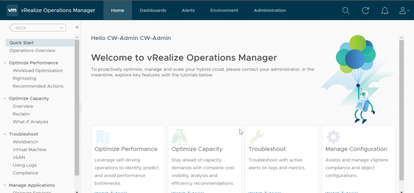Viewport: 414px width, 193px height.
Task: Click the refresh circular arrow icon
Action: tap(365, 10)
